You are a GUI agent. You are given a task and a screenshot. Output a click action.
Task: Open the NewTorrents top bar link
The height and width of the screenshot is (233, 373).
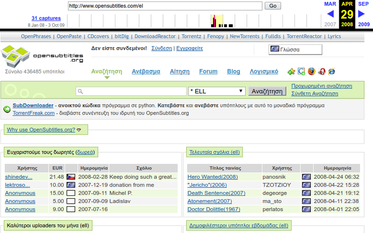click(x=245, y=36)
